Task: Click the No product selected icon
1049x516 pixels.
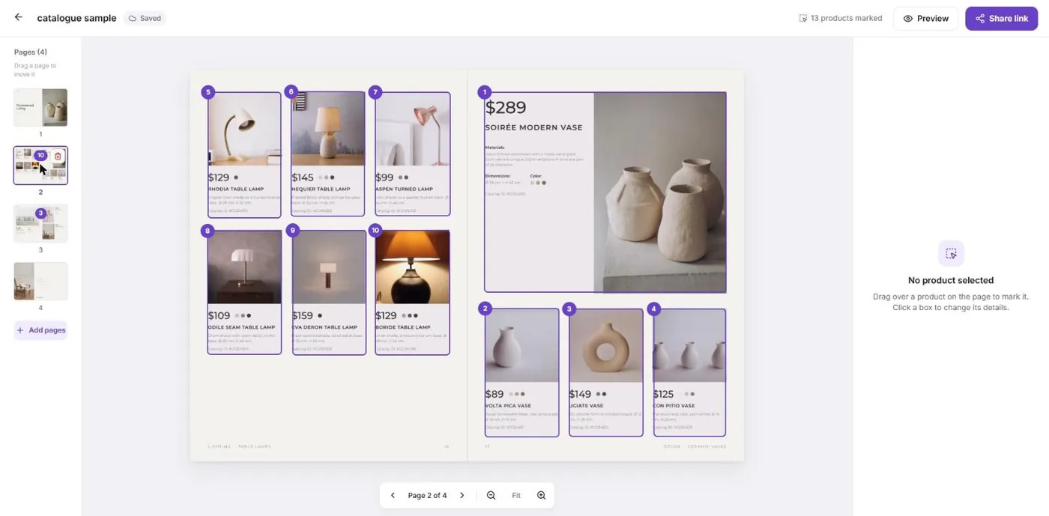Action: (x=951, y=253)
